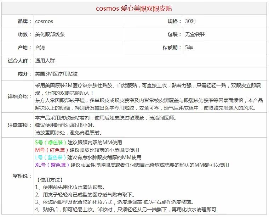
Task: Click the value '通用人群'
Action: coord(45,61)
